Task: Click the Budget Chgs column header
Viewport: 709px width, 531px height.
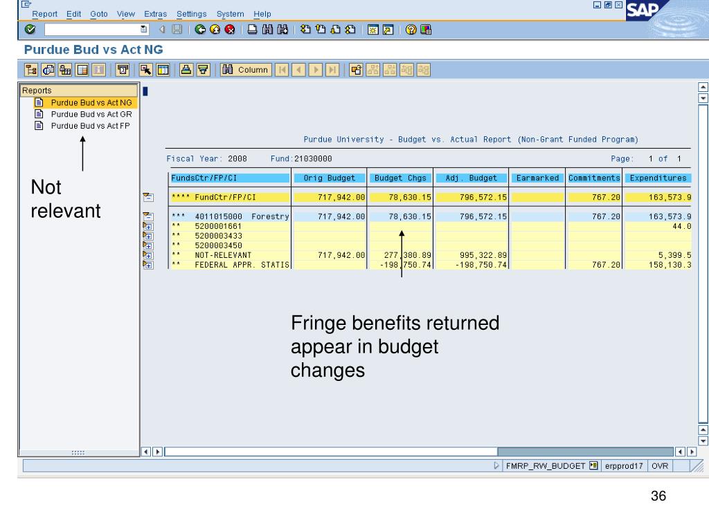Action: pos(400,178)
